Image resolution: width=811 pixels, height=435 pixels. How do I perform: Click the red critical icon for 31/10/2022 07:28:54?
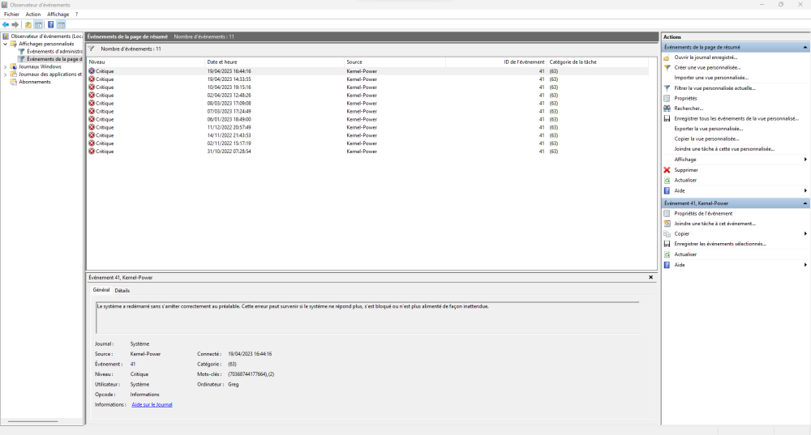click(x=92, y=151)
